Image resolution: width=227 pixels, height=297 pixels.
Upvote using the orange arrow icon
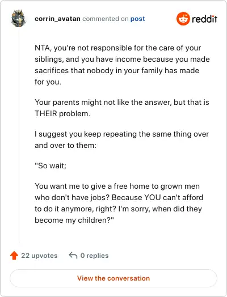click(x=14, y=255)
